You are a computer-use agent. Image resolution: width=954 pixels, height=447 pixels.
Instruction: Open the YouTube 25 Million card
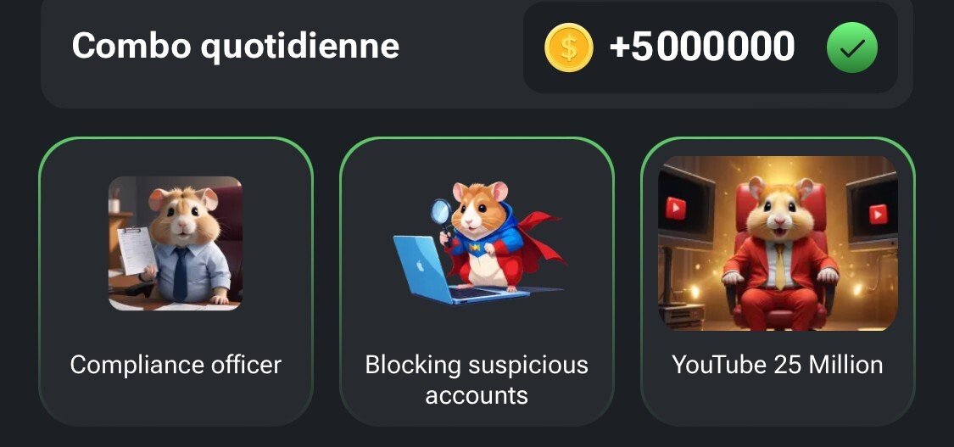coord(778,281)
